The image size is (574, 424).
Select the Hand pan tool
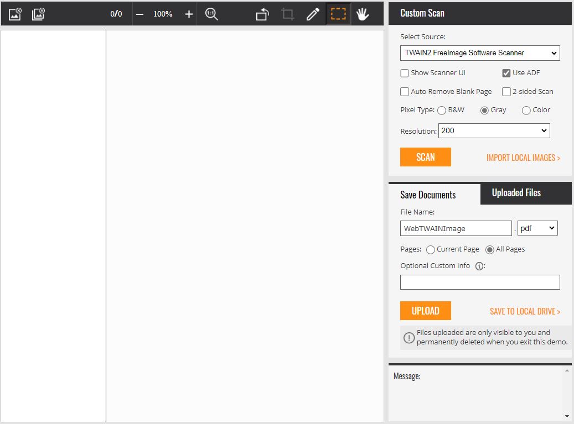(363, 13)
